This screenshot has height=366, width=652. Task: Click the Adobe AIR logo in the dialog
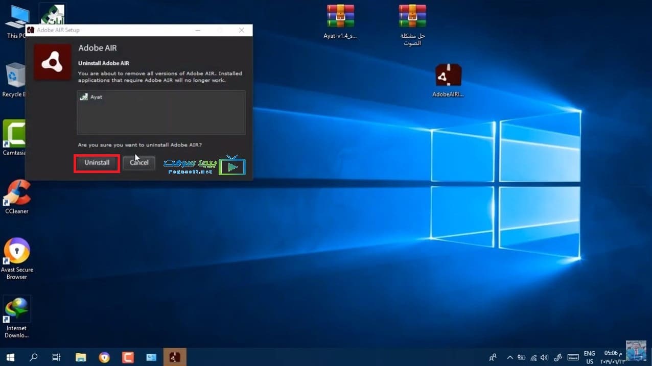coord(52,62)
